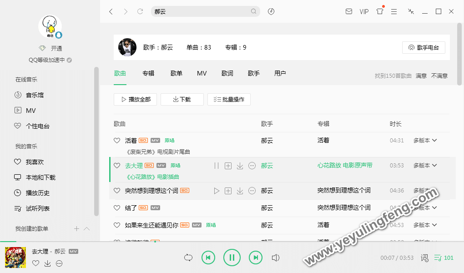Image resolution: width=464 pixels, height=273 pixels.
Task: Switch to 专辑 tab
Action: click(148, 73)
